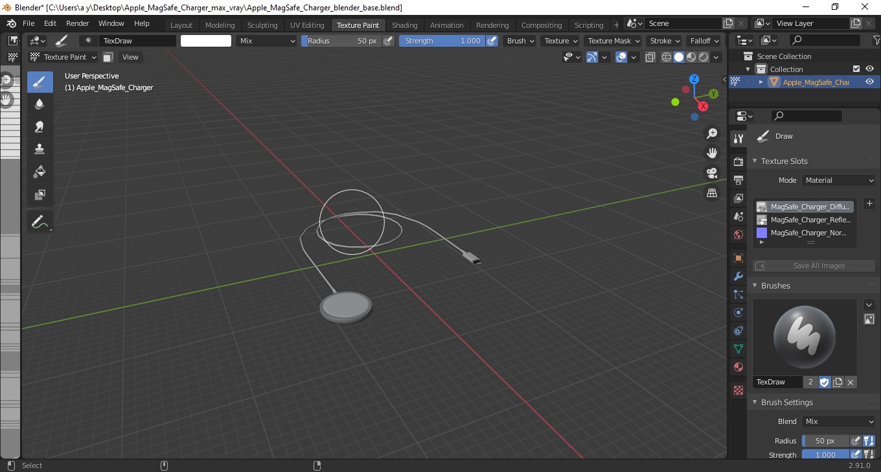Toggle paint mask button beside Texture Paint

coord(108,57)
